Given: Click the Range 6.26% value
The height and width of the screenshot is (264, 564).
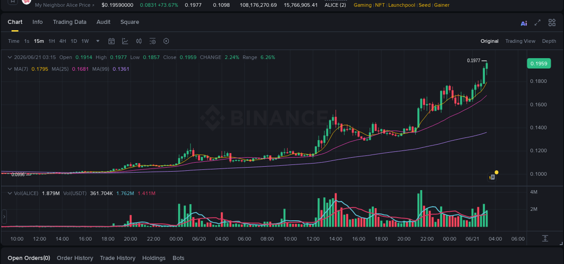Looking at the screenshot, I should (268, 57).
